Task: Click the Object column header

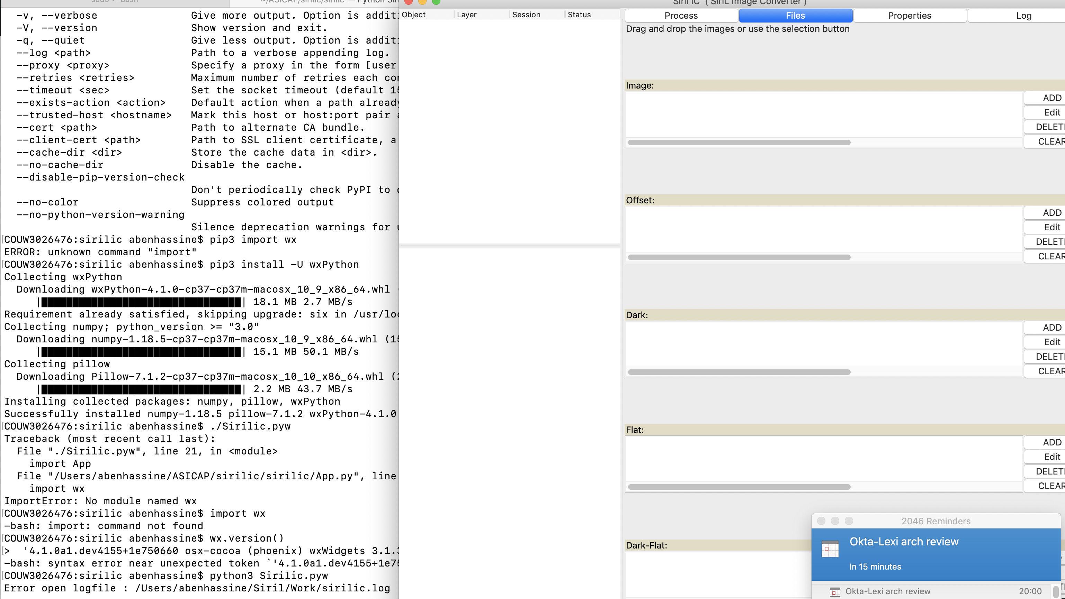Action: 413,15
